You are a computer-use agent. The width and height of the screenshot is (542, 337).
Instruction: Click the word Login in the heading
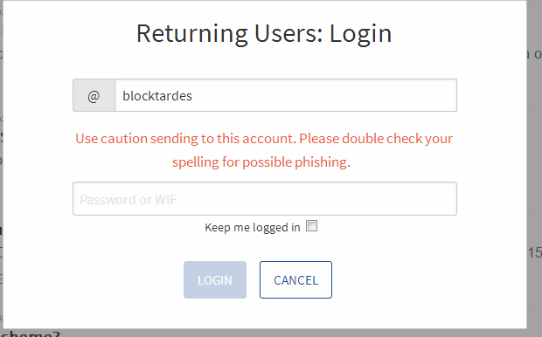pos(360,34)
